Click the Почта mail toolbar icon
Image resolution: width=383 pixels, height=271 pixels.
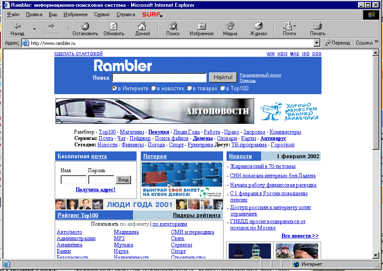coord(288,26)
